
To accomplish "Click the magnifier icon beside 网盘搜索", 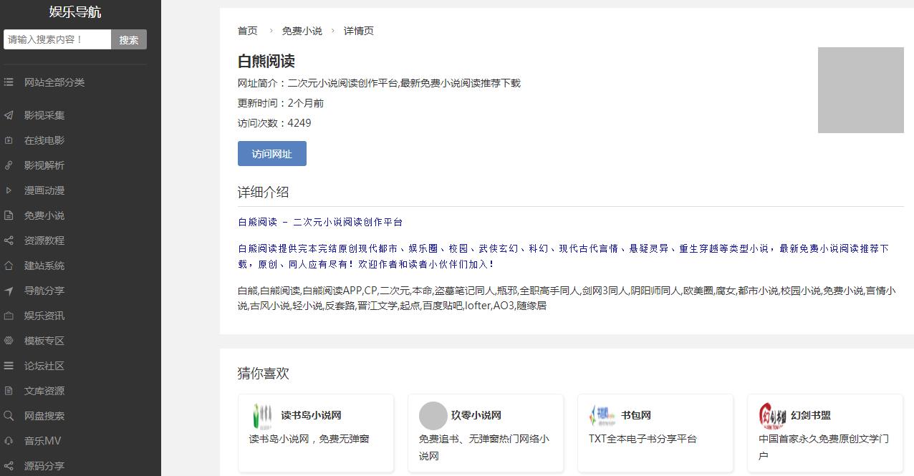I will pyautogui.click(x=9, y=416).
